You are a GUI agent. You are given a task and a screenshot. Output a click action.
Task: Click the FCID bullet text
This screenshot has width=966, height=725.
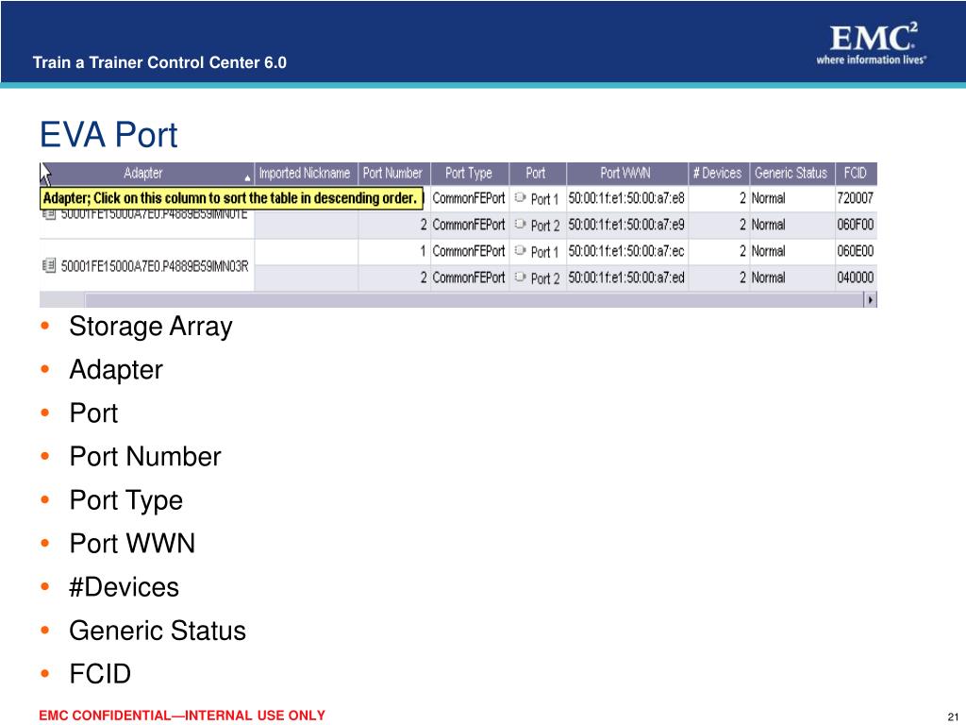tap(100, 674)
